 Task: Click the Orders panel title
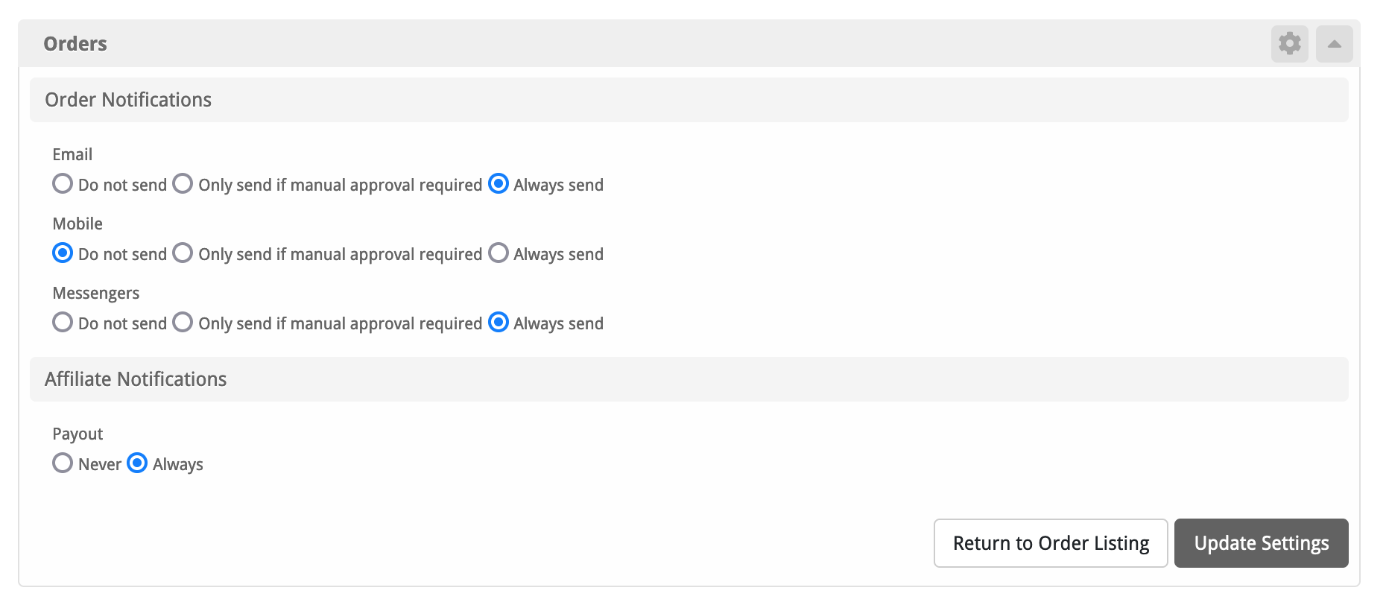(x=75, y=44)
